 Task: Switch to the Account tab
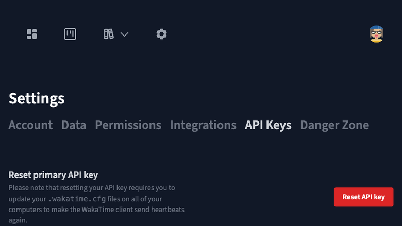click(30, 125)
